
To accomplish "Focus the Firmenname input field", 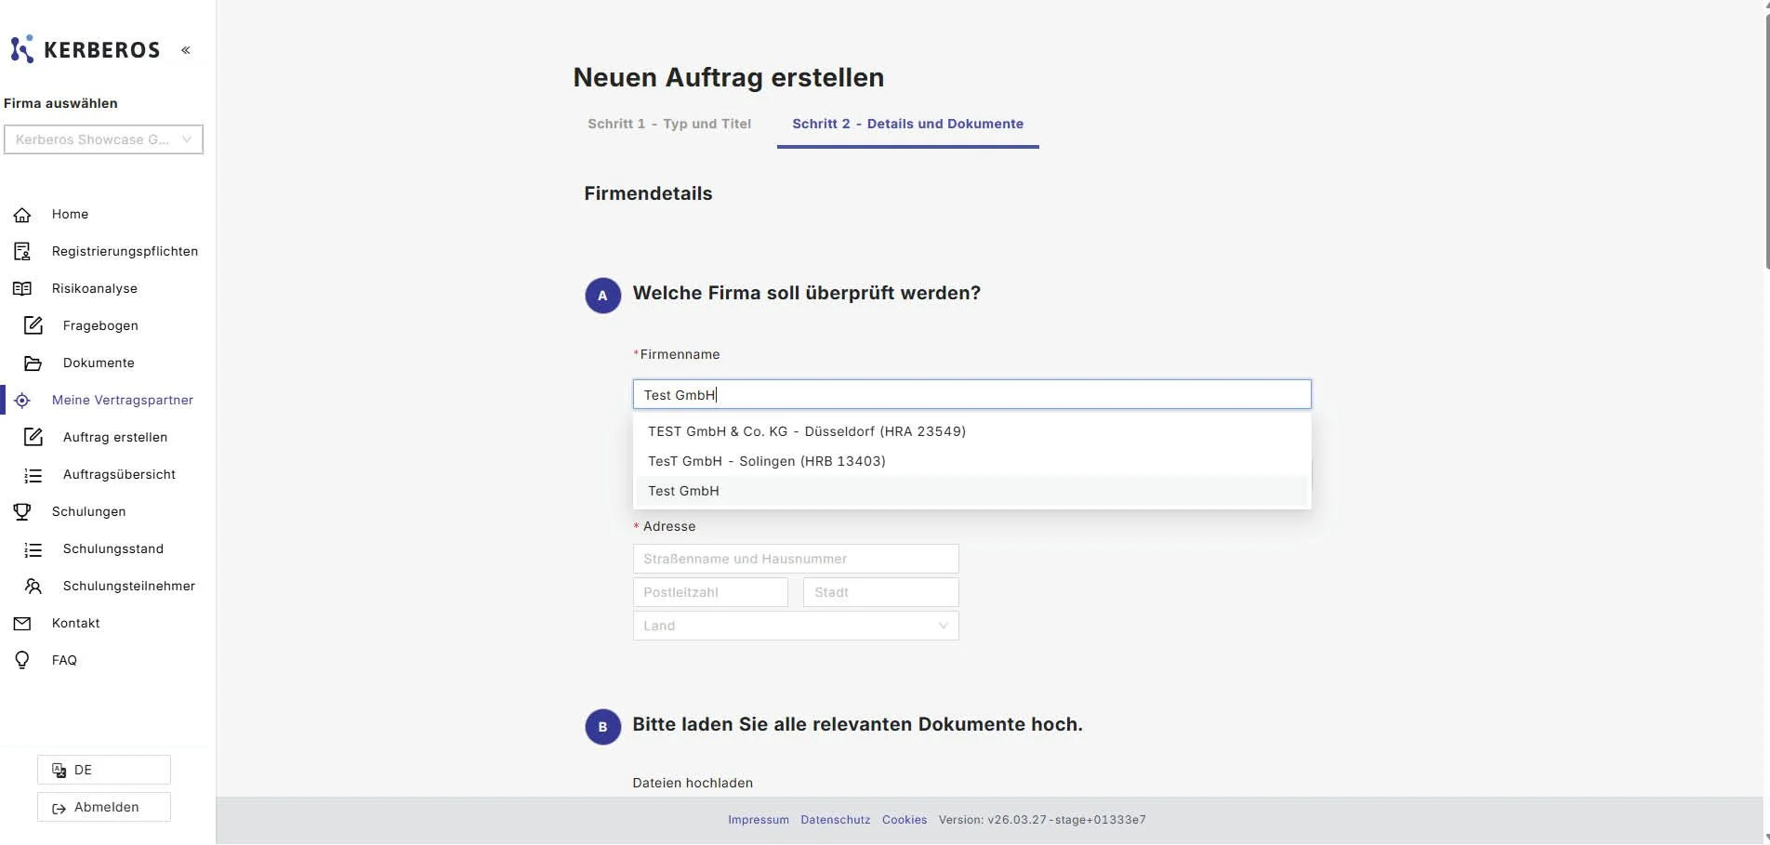I will [x=971, y=394].
